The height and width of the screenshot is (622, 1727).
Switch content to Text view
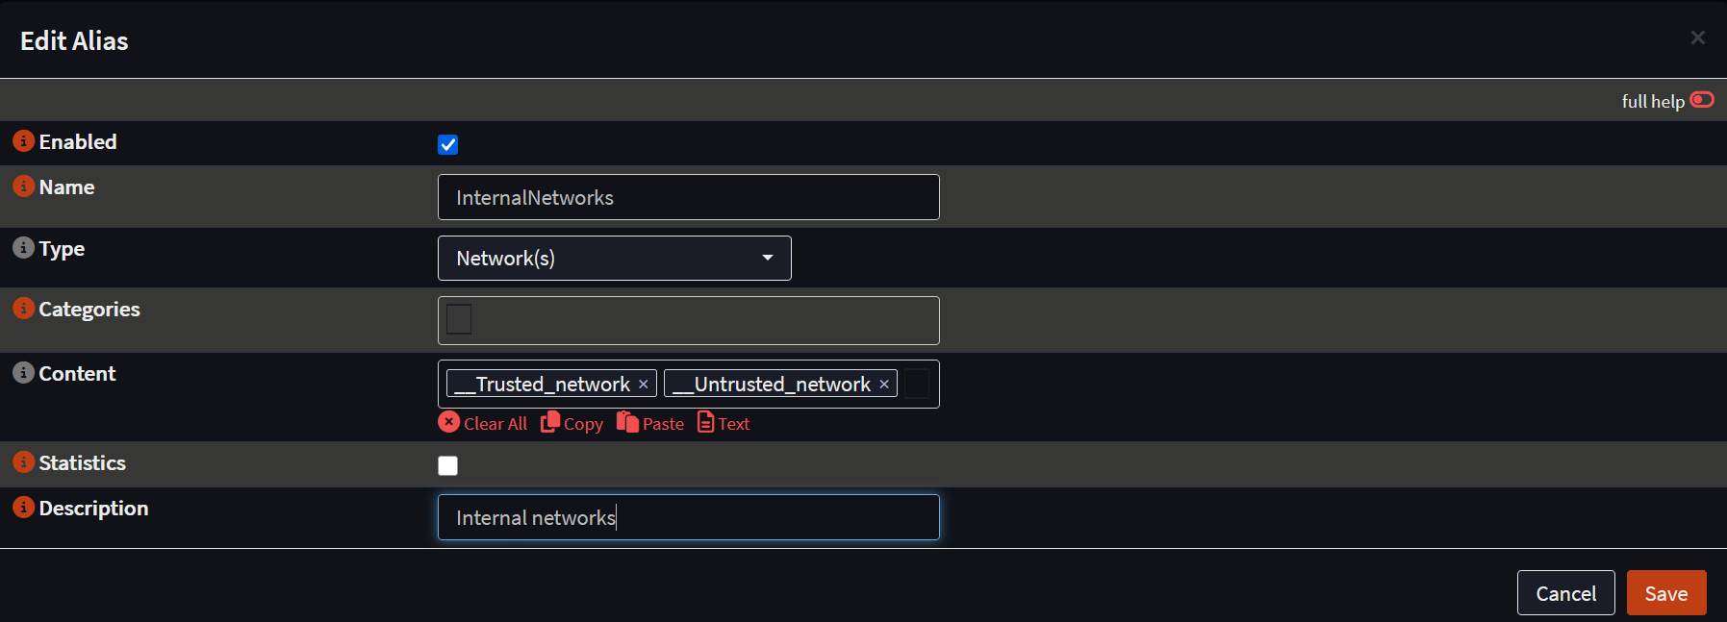(724, 424)
